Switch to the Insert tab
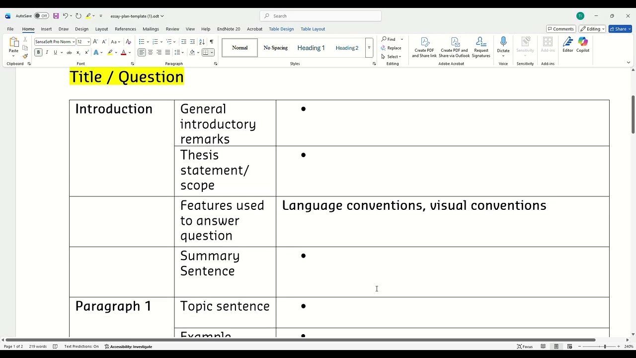The image size is (636, 358). 46,29
